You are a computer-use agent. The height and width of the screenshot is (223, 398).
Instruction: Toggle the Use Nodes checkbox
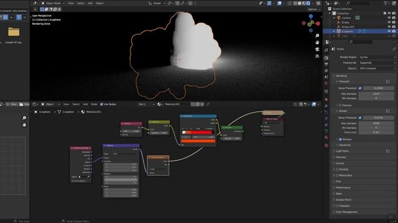coord(101,104)
